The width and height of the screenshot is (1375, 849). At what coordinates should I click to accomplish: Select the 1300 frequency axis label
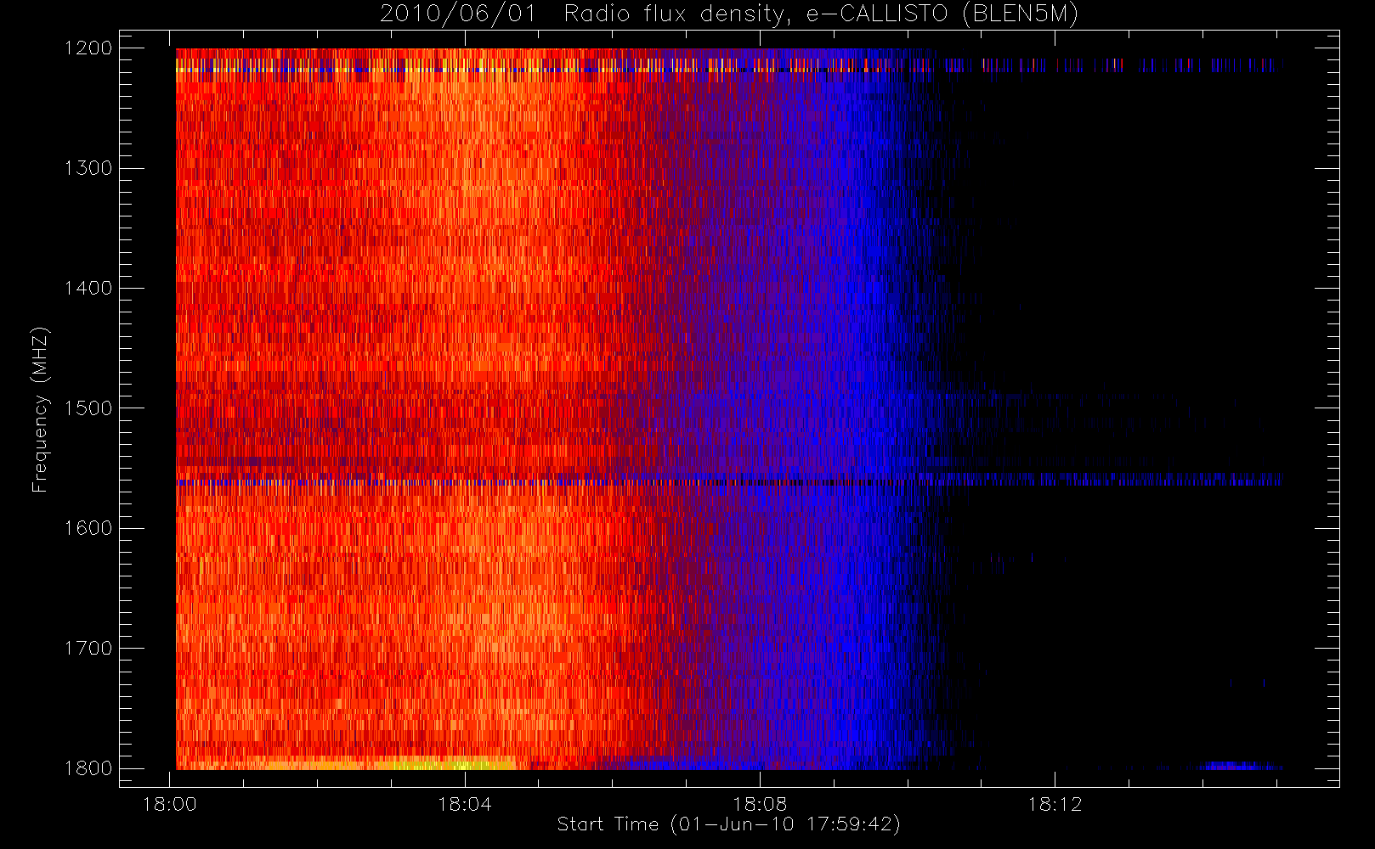click(x=88, y=168)
